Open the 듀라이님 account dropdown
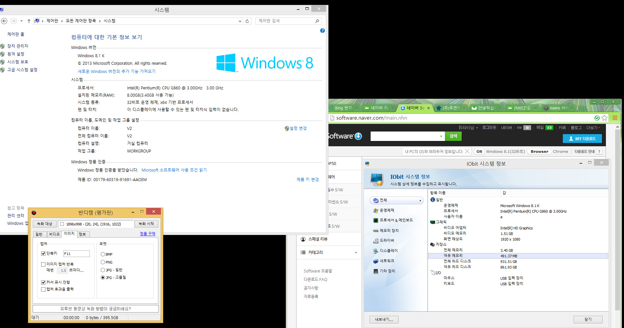This screenshot has width=624, height=328. coord(468,128)
